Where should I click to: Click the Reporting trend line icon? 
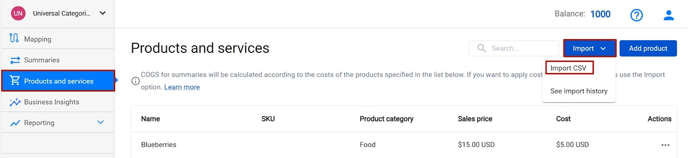(x=15, y=123)
